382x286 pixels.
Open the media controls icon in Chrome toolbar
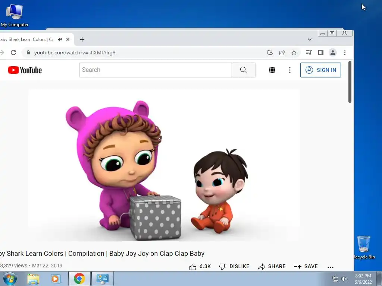point(309,53)
